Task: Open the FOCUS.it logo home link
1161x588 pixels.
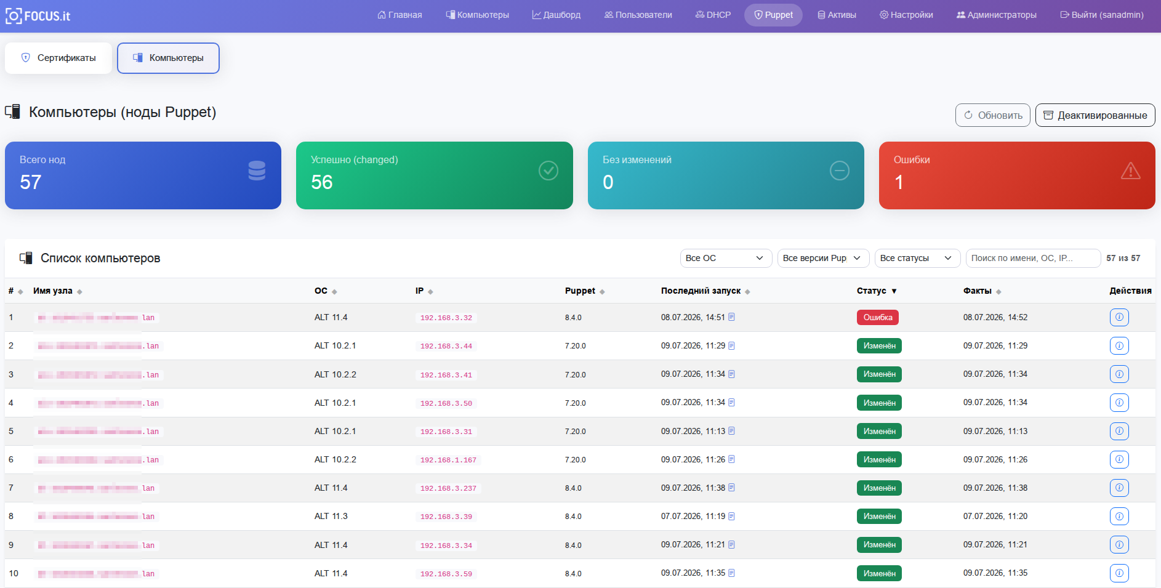Action: point(38,16)
